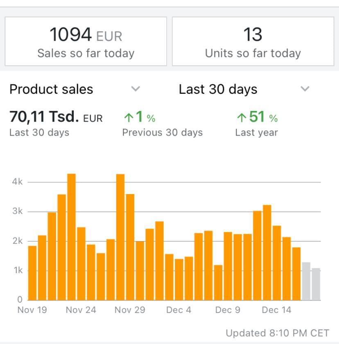The height and width of the screenshot is (344, 339).
Task: Select the first gray bar in chart
Action: (306, 281)
